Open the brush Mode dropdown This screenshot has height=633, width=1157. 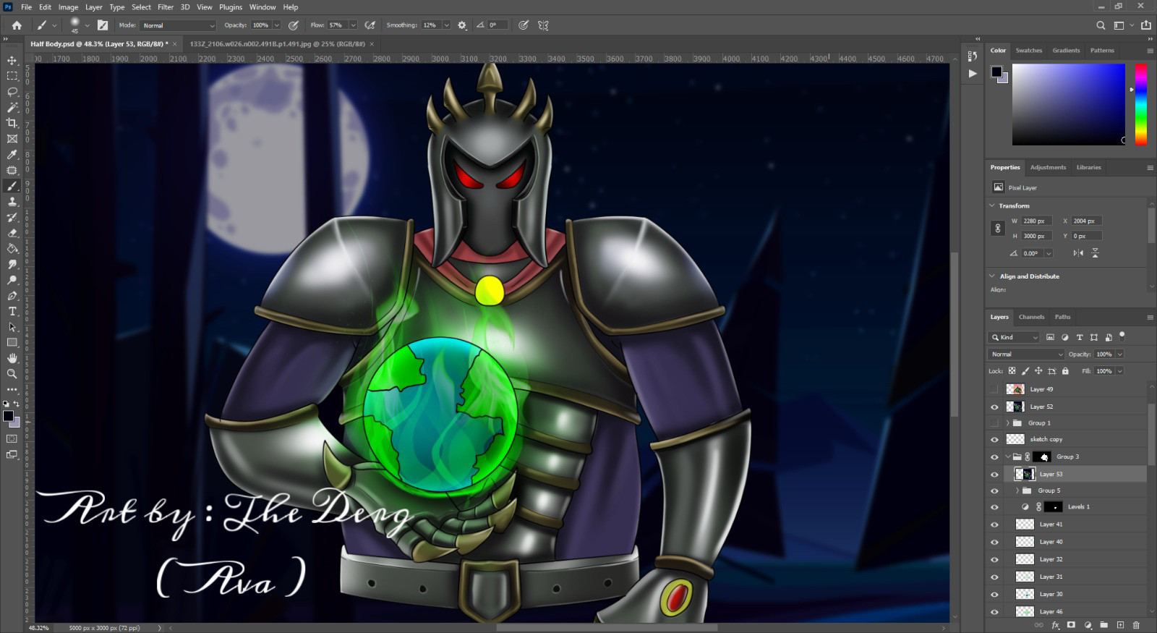click(x=178, y=25)
